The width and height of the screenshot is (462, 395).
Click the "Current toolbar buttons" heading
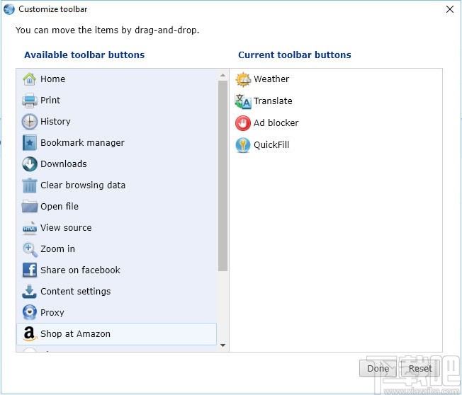(295, 55)
